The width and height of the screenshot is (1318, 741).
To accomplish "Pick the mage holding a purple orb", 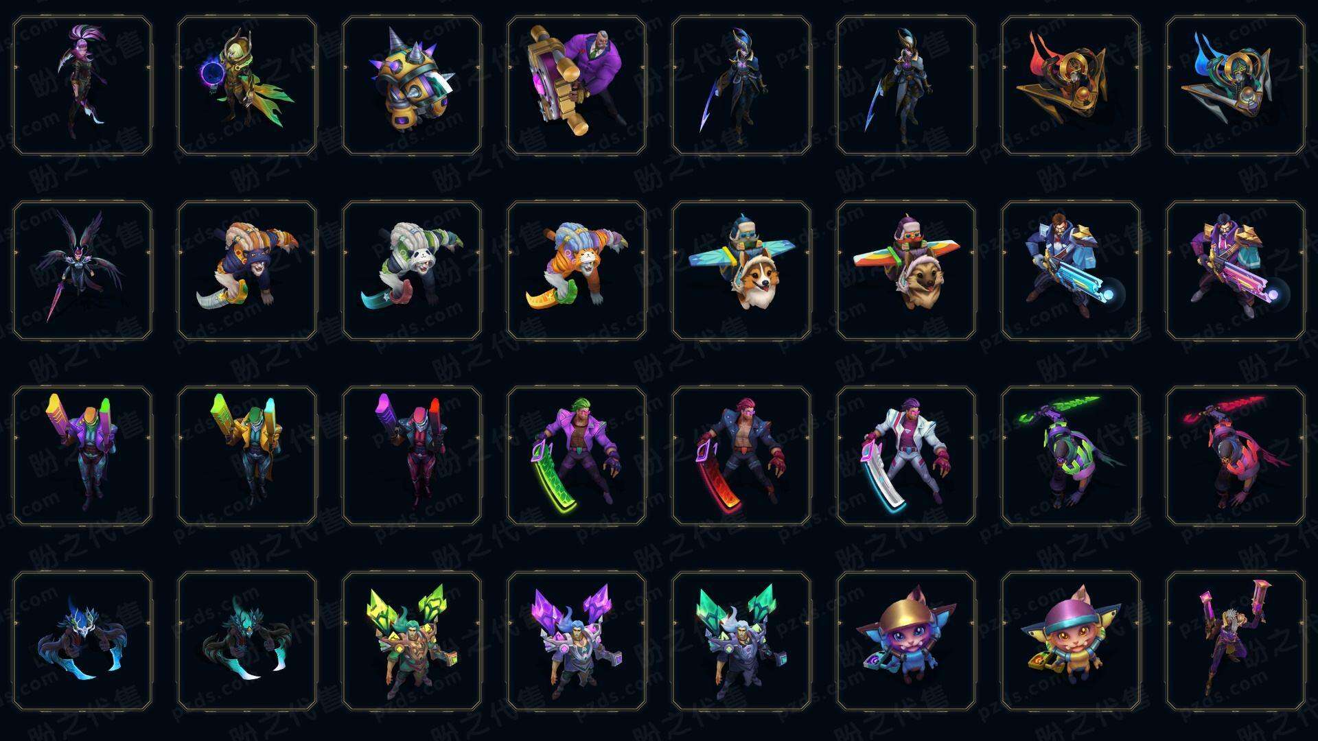I will tap(247, 85).
